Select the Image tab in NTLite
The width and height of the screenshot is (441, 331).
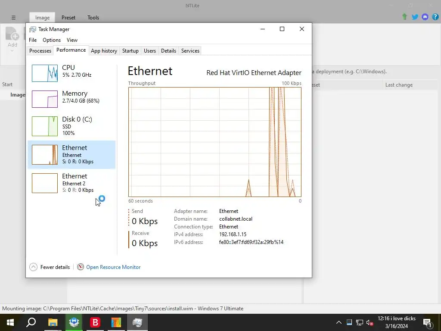[42, 17]
